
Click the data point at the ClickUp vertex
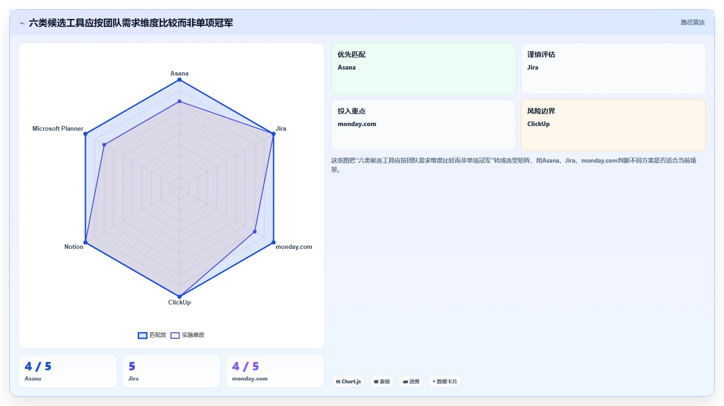tap(179, 297)
